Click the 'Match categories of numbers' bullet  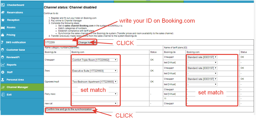(72, 28)
